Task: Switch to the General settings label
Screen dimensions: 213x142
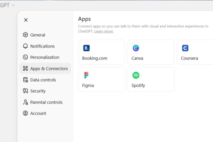Action: pos(38,35)
